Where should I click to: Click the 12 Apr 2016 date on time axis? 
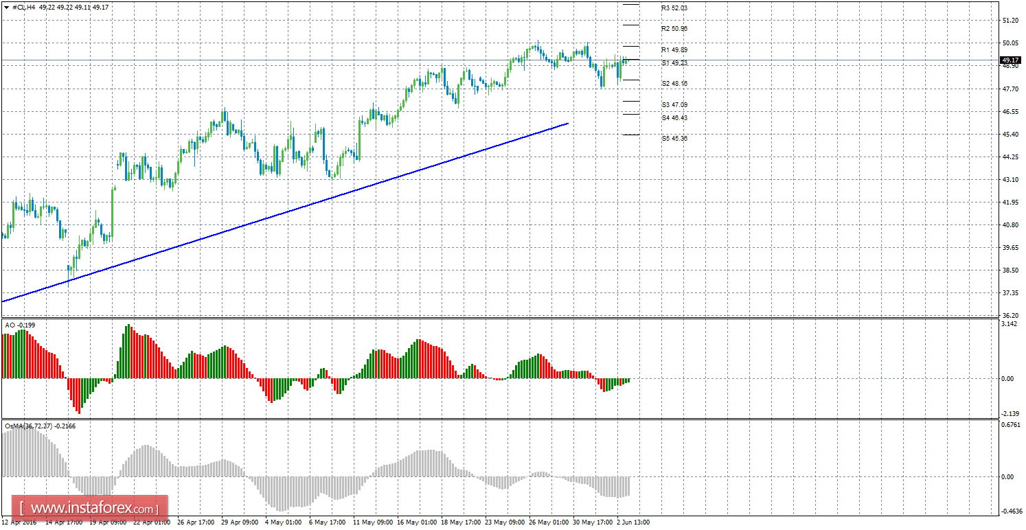(19, 522)
